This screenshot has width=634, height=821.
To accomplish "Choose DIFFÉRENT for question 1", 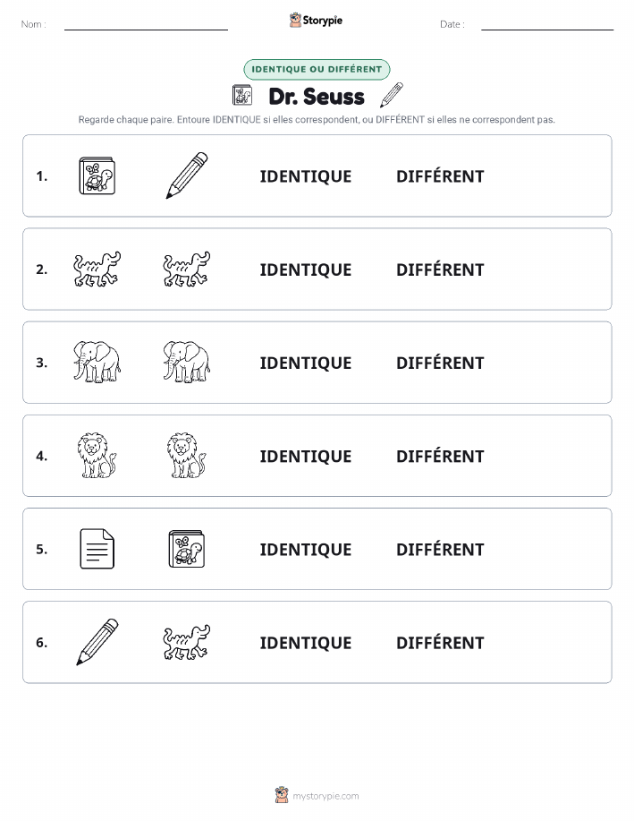I will coord(440,176).
